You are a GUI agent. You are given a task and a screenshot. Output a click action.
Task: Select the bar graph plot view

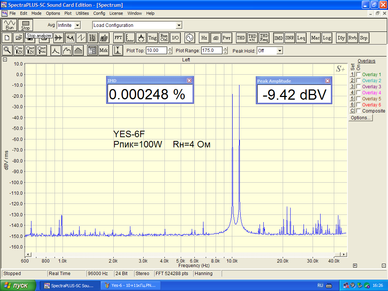coord(78,50)
